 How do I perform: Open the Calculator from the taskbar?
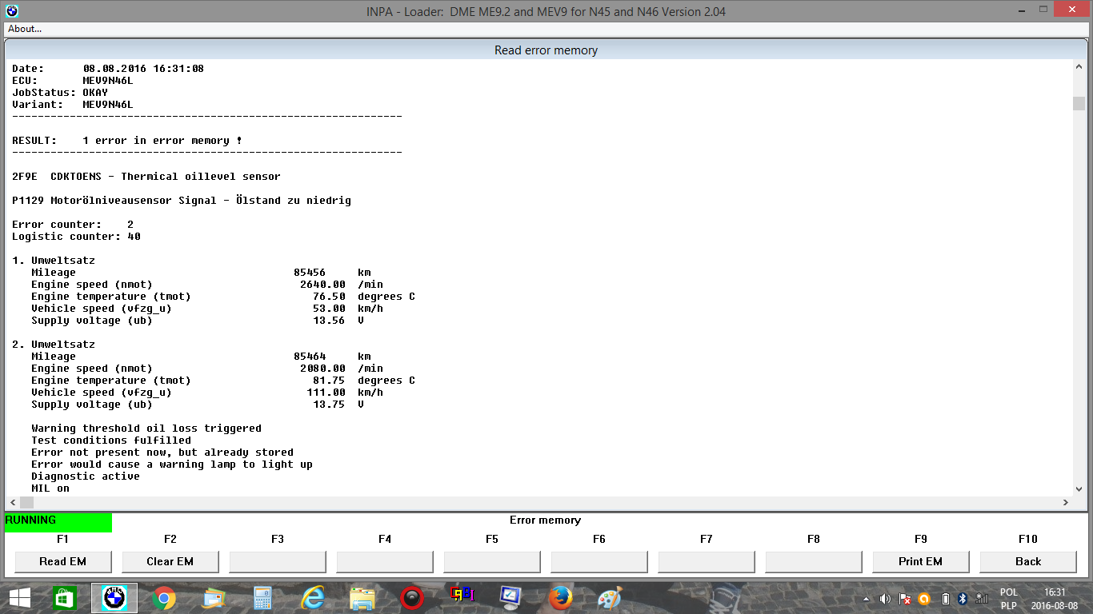click(263, 598)
